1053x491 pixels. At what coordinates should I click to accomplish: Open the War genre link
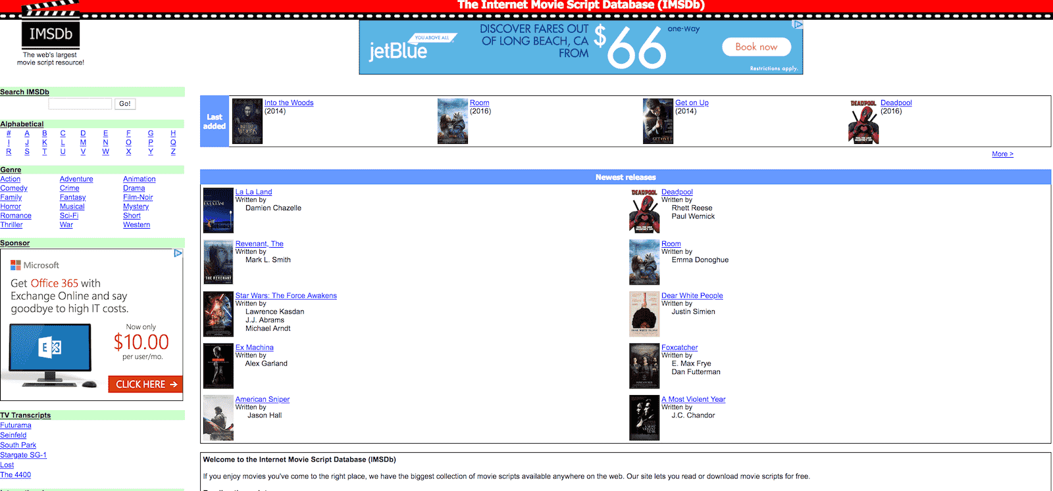point(66,225)
